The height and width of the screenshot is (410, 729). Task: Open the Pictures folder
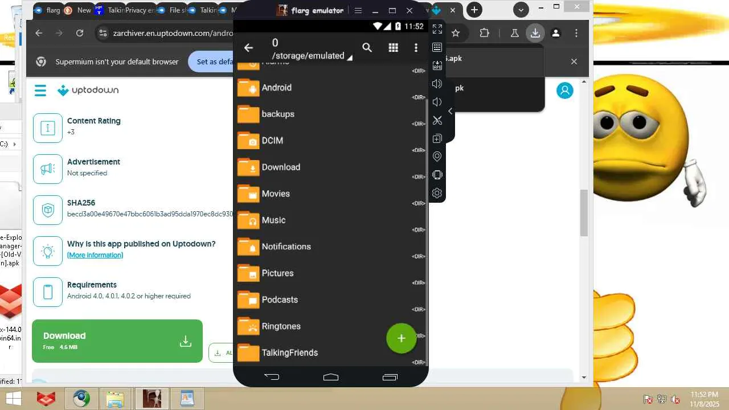tap(331, 273)
